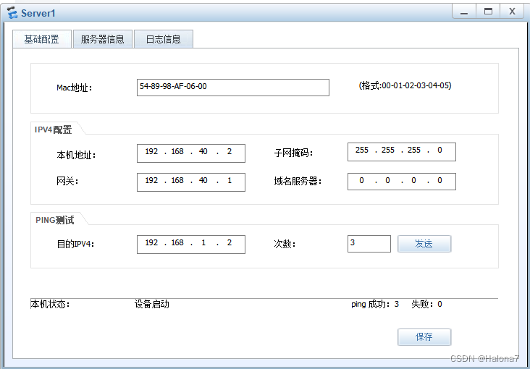
Task: Click the 域名服务器 field
Action: pos(402,182)
